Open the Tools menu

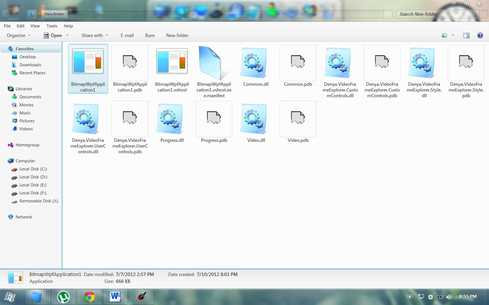pyautogui.click(x=52, y=26)
